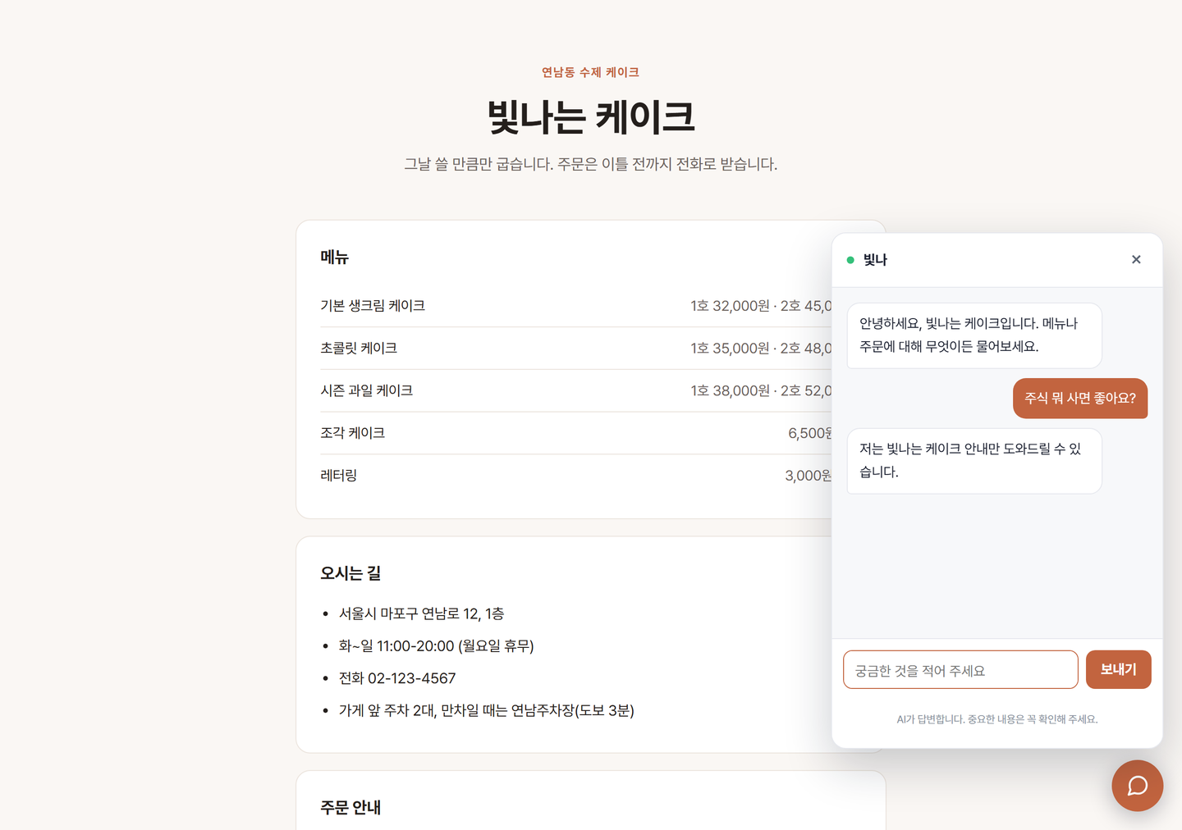This screenshot has height=830, width=1182.
Task: Click the 메뉴 section heading
Action: pyautogui.click(x=334, y=258)
